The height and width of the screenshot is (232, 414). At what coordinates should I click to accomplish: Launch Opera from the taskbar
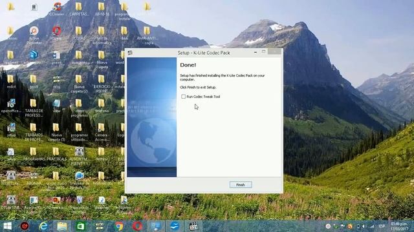(137, 226)
